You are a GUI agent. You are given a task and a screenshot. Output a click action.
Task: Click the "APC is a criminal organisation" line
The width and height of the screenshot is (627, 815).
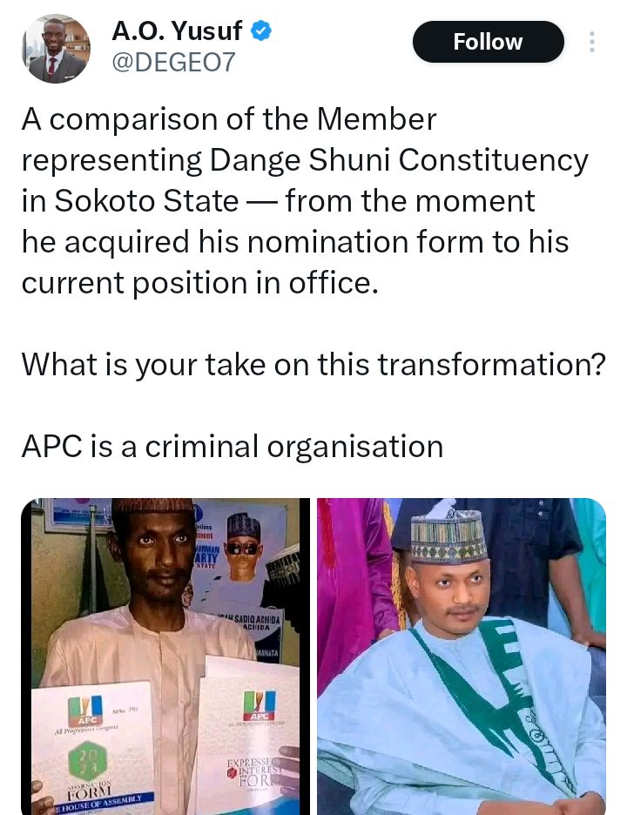coord(233,446)
